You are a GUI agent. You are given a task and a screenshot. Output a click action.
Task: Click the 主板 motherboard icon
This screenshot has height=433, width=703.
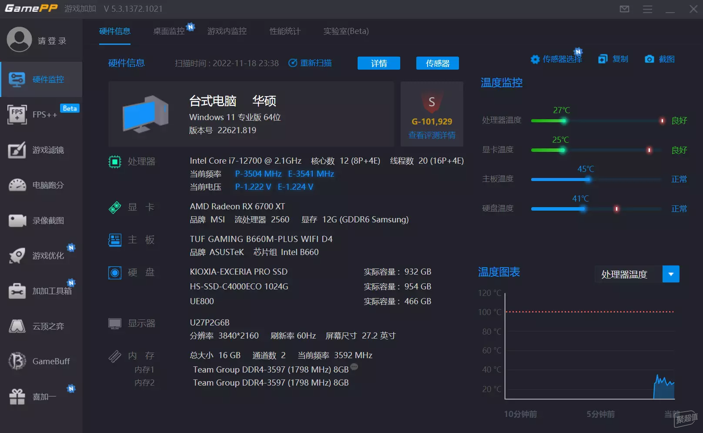114,240
